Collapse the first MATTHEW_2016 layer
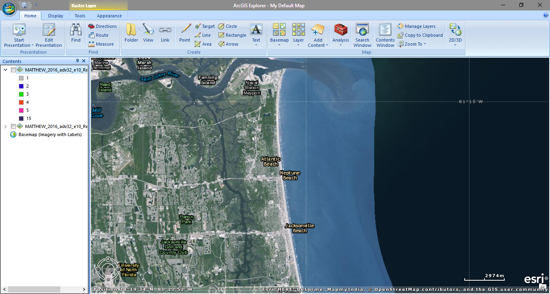The height and width of the screenshot is (294, 550). coord(5,70)
